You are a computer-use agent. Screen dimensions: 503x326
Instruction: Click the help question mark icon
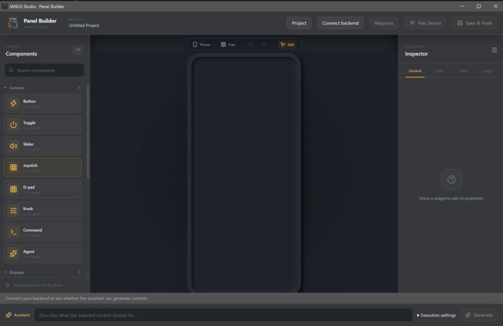click(451, 180)
